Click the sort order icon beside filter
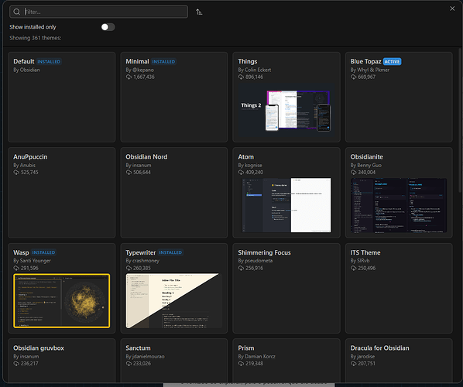The image size is (463, 387). coord(199,12)
